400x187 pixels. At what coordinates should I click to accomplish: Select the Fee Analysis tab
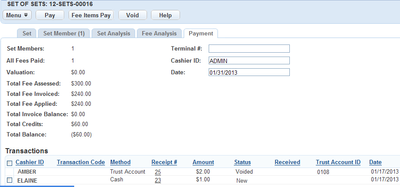click(159, 33)
